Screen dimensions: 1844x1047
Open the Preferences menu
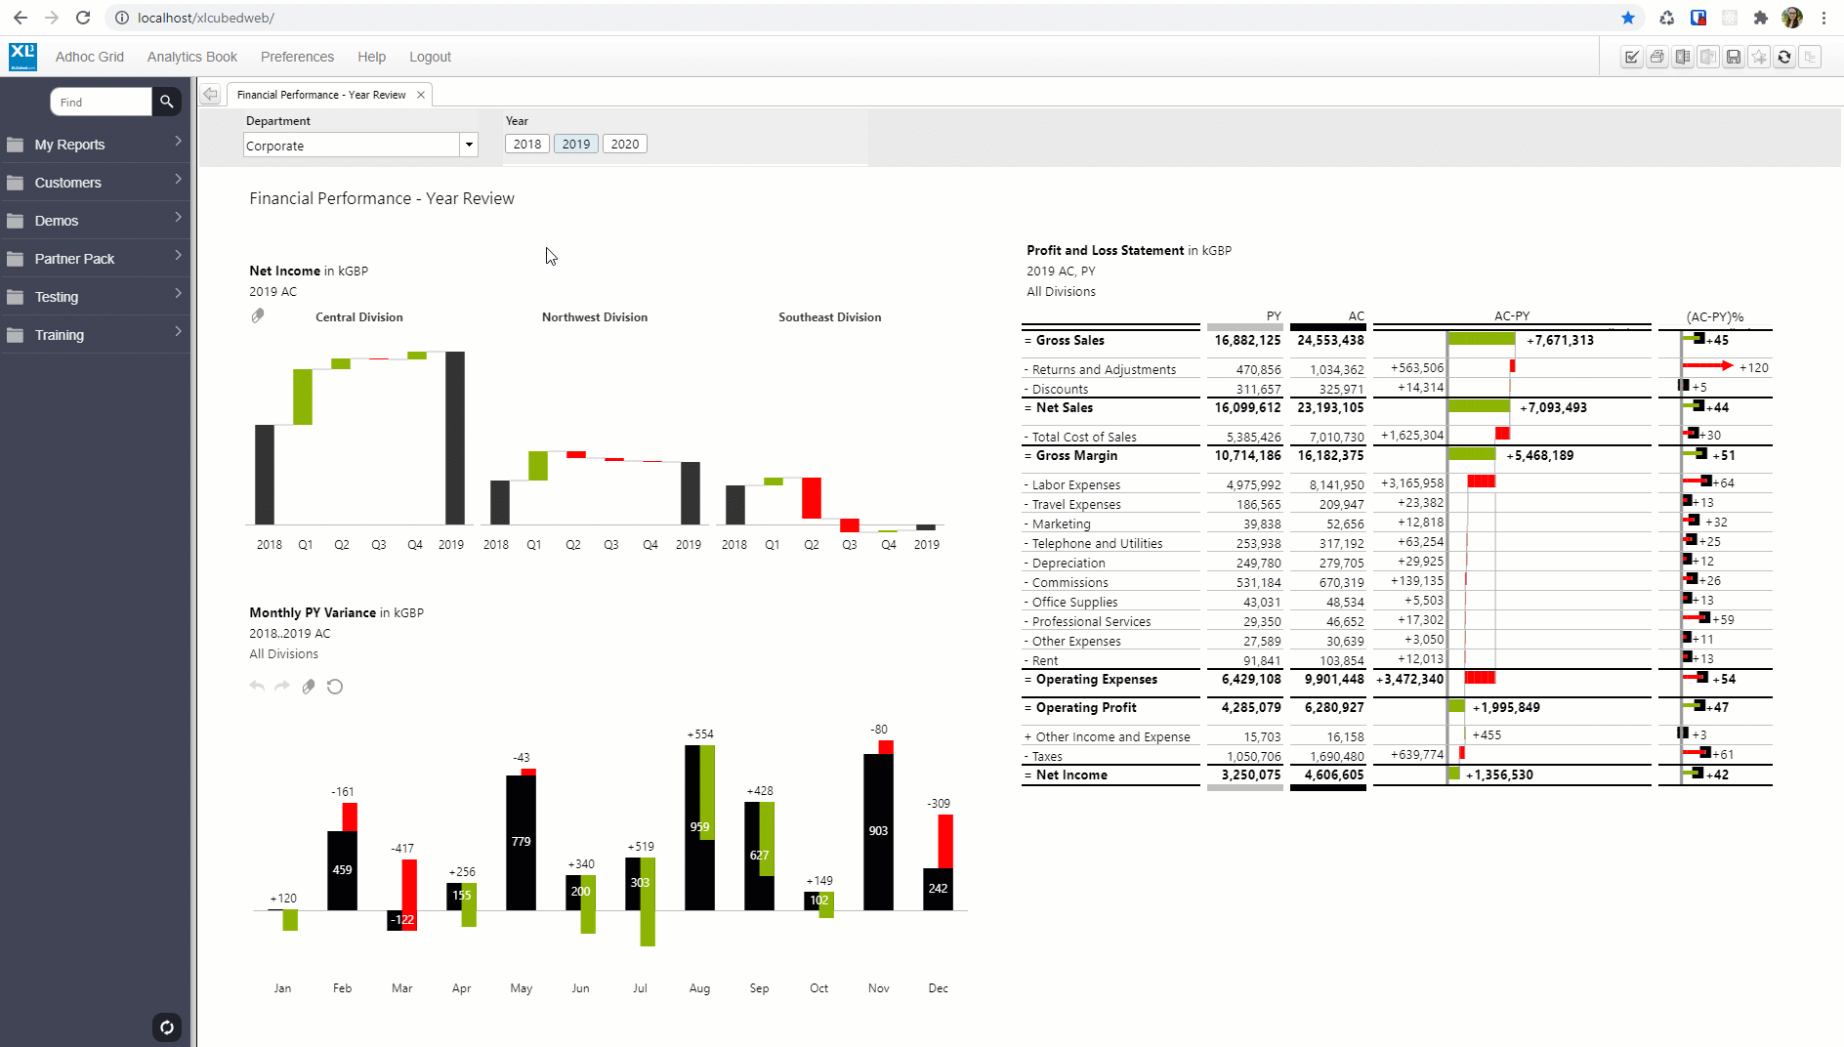[297, 57]
